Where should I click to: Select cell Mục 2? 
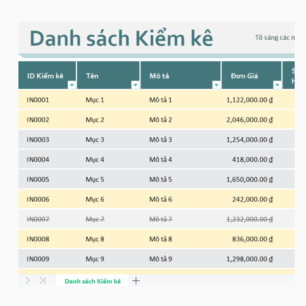[108, 120]
